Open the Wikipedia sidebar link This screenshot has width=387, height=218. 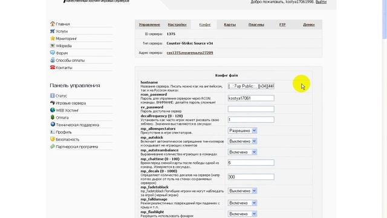[63, 46]
